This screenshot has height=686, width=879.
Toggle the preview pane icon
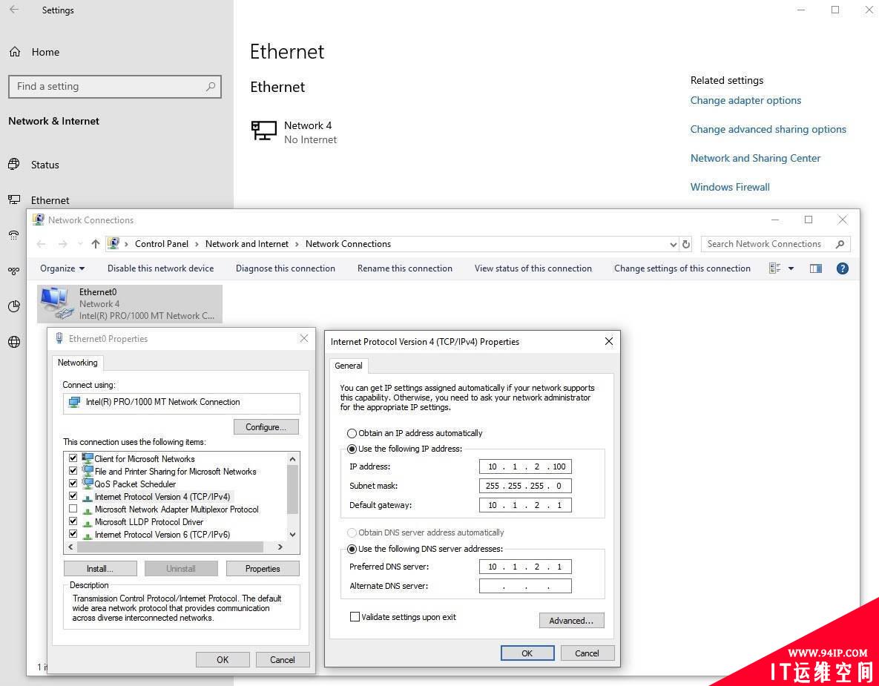816,268
